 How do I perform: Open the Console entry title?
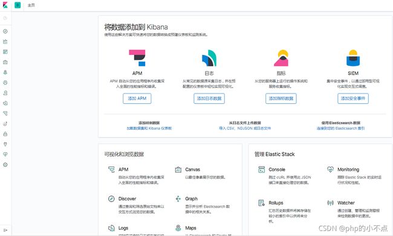[x=277, y=170]
